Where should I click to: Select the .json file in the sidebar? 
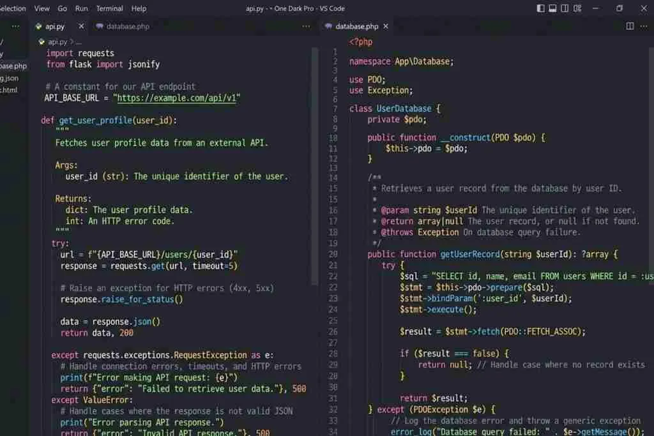point(9,78)
